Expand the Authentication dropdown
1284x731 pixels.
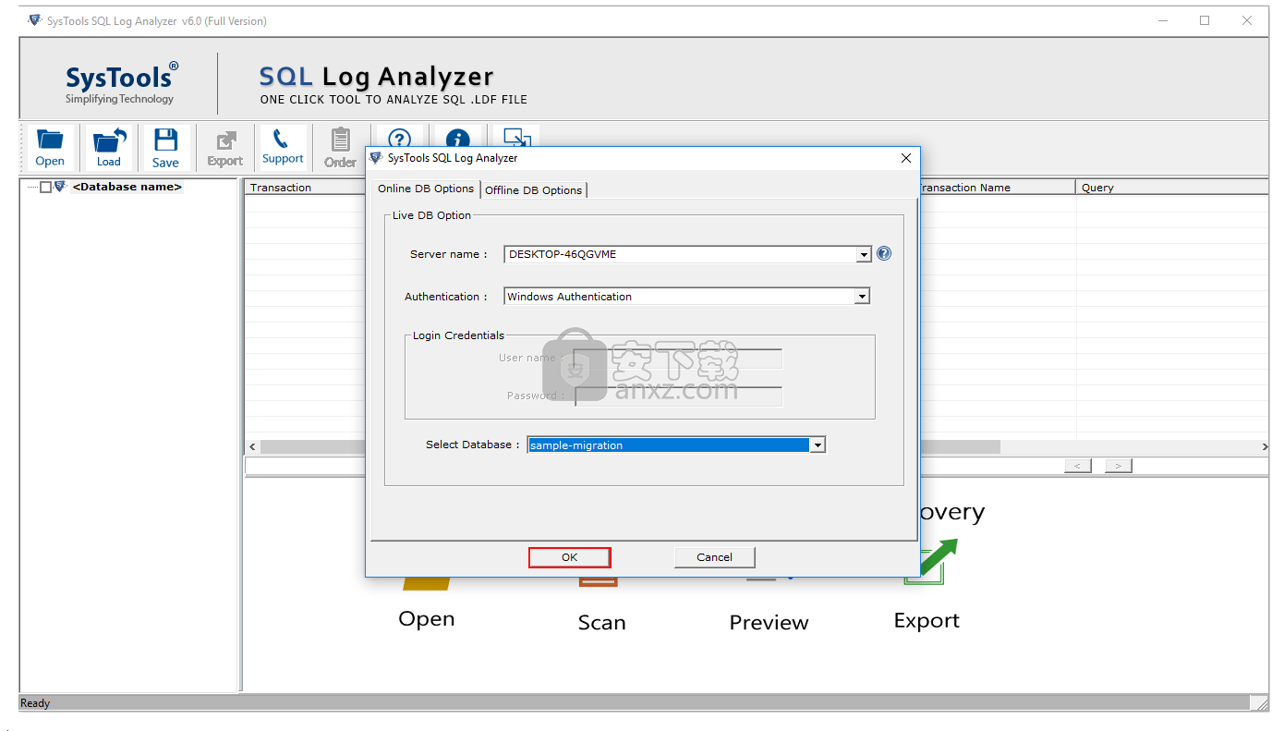click(x=861, y=297)
